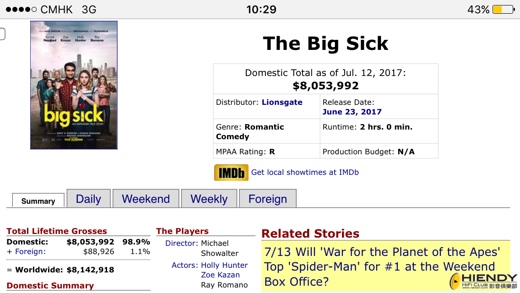The image size is (520, 293).
Task: Switch to the Weekend tab
Action: 146,199
